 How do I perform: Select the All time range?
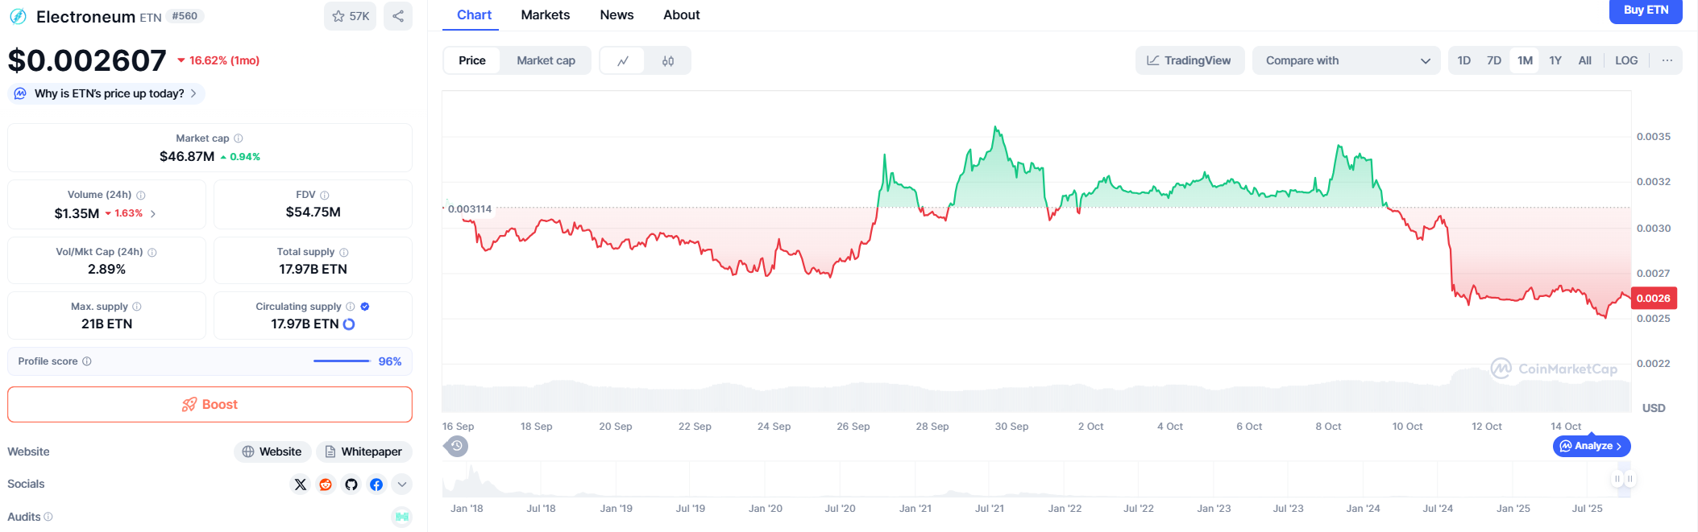1584,60
